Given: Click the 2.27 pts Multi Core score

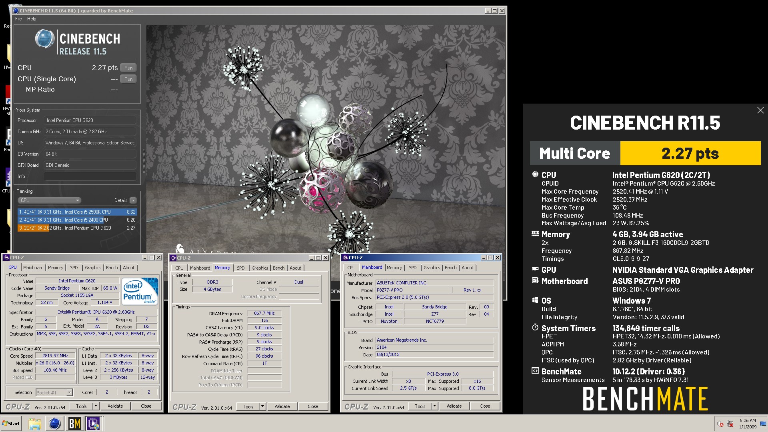Looking at the screenshot, I should tap(690, 153).
